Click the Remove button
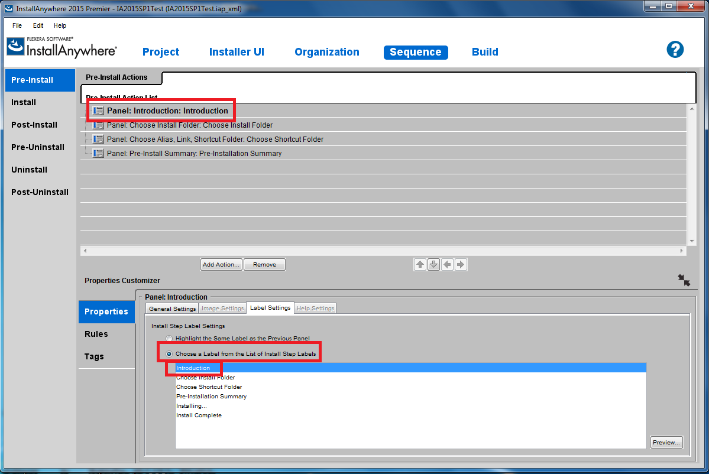709x474 pixels. [264, 264]
